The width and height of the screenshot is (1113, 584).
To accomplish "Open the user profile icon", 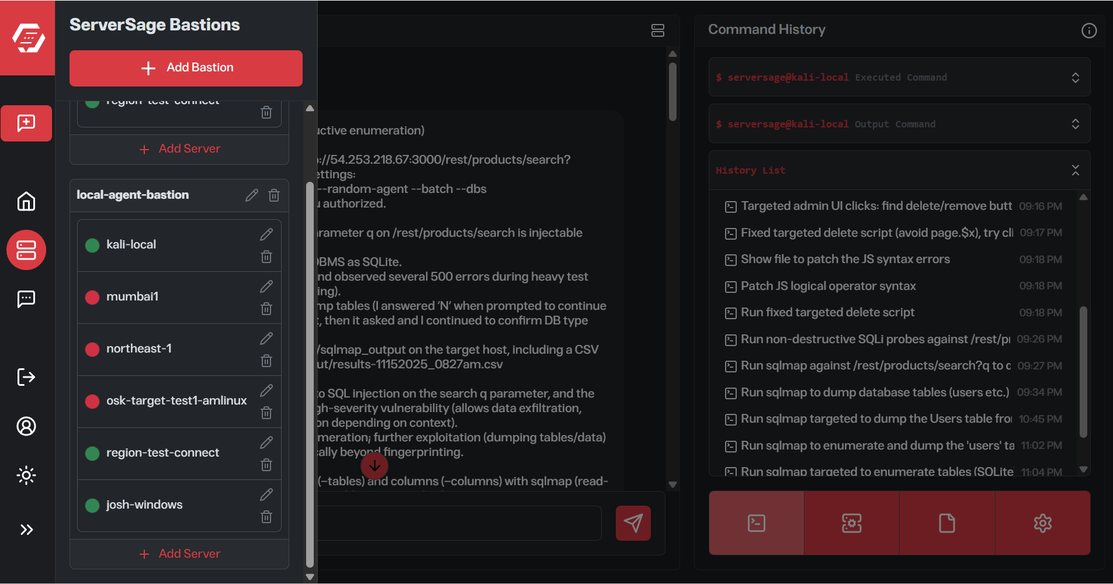I will click(x=26, y=426).
